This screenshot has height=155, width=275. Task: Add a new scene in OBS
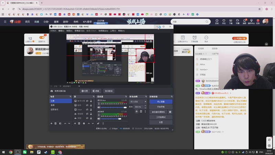pyautogui.click(x=51, y=124)
